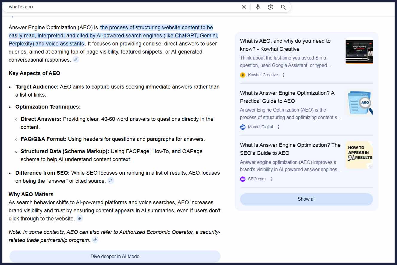Follow the underlined 'Answer Engine Optimization' term link
Viewport: 397px width, 265px height.
point(42,28)
